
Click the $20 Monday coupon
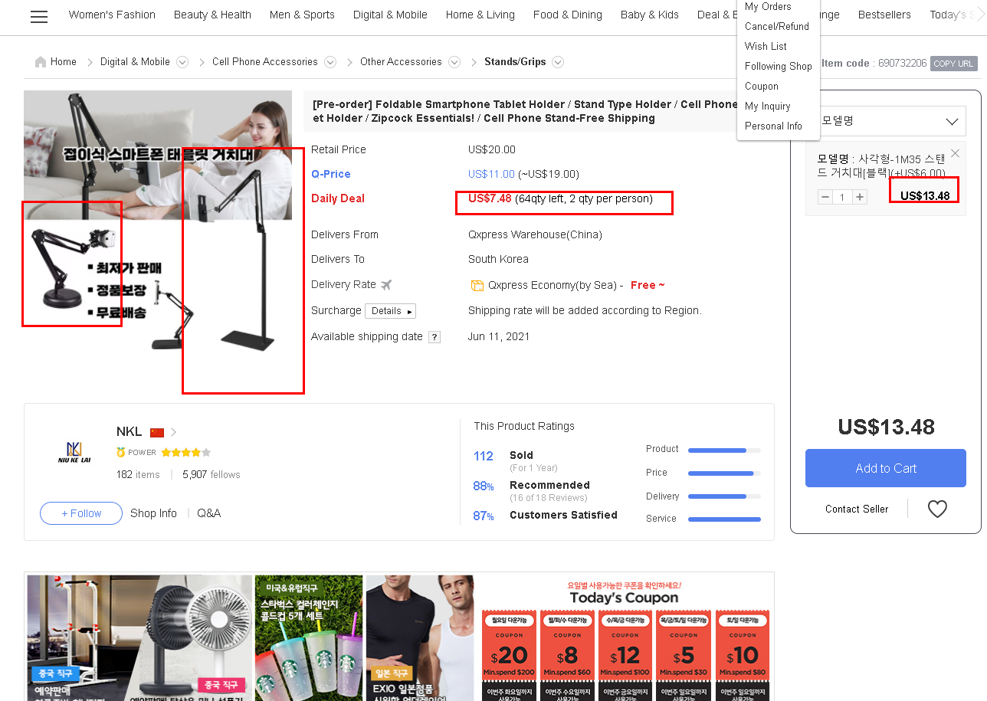click(510, 655)
